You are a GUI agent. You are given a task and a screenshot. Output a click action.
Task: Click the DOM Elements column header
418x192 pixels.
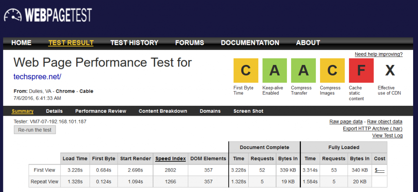208,159
